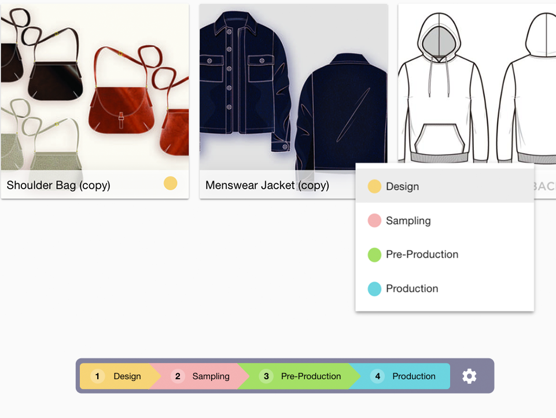This screenshot has width=556, height=418.
Task: Click the Shoulder Bag (copy) title
Action: click(58, 185)
